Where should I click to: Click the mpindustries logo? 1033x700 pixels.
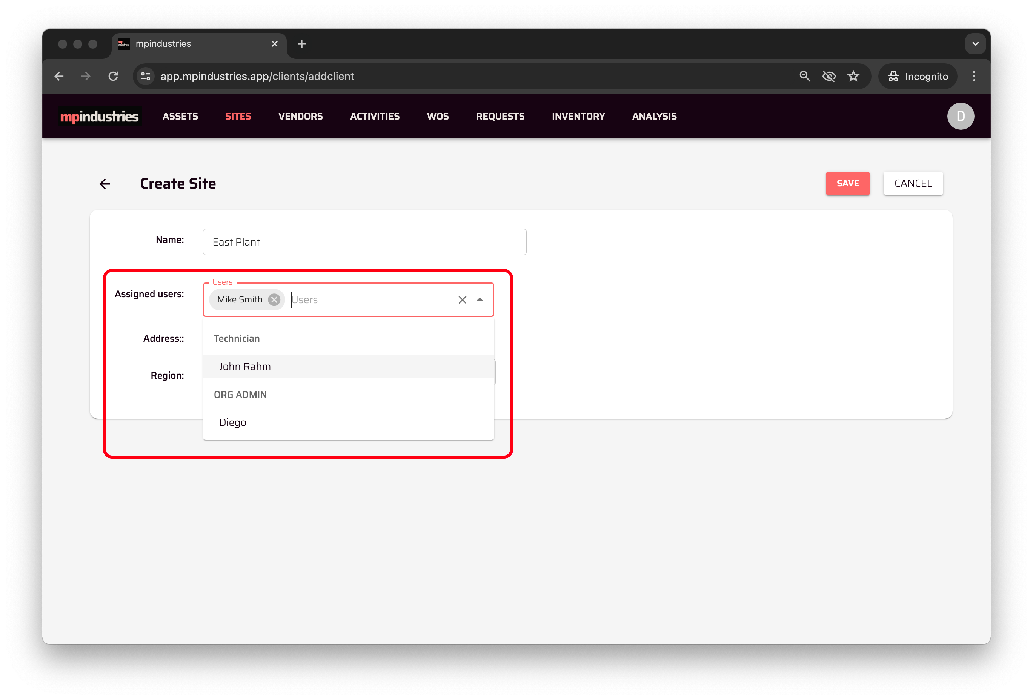click(x=100, y=117)
